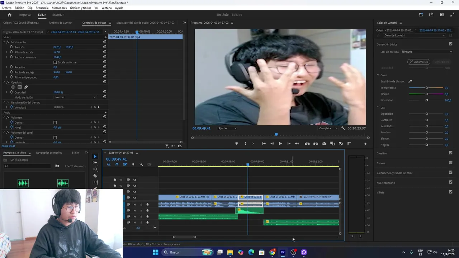Open the Exportar workspace tab
The image size is (459, 258).
(x=58, y=15)
